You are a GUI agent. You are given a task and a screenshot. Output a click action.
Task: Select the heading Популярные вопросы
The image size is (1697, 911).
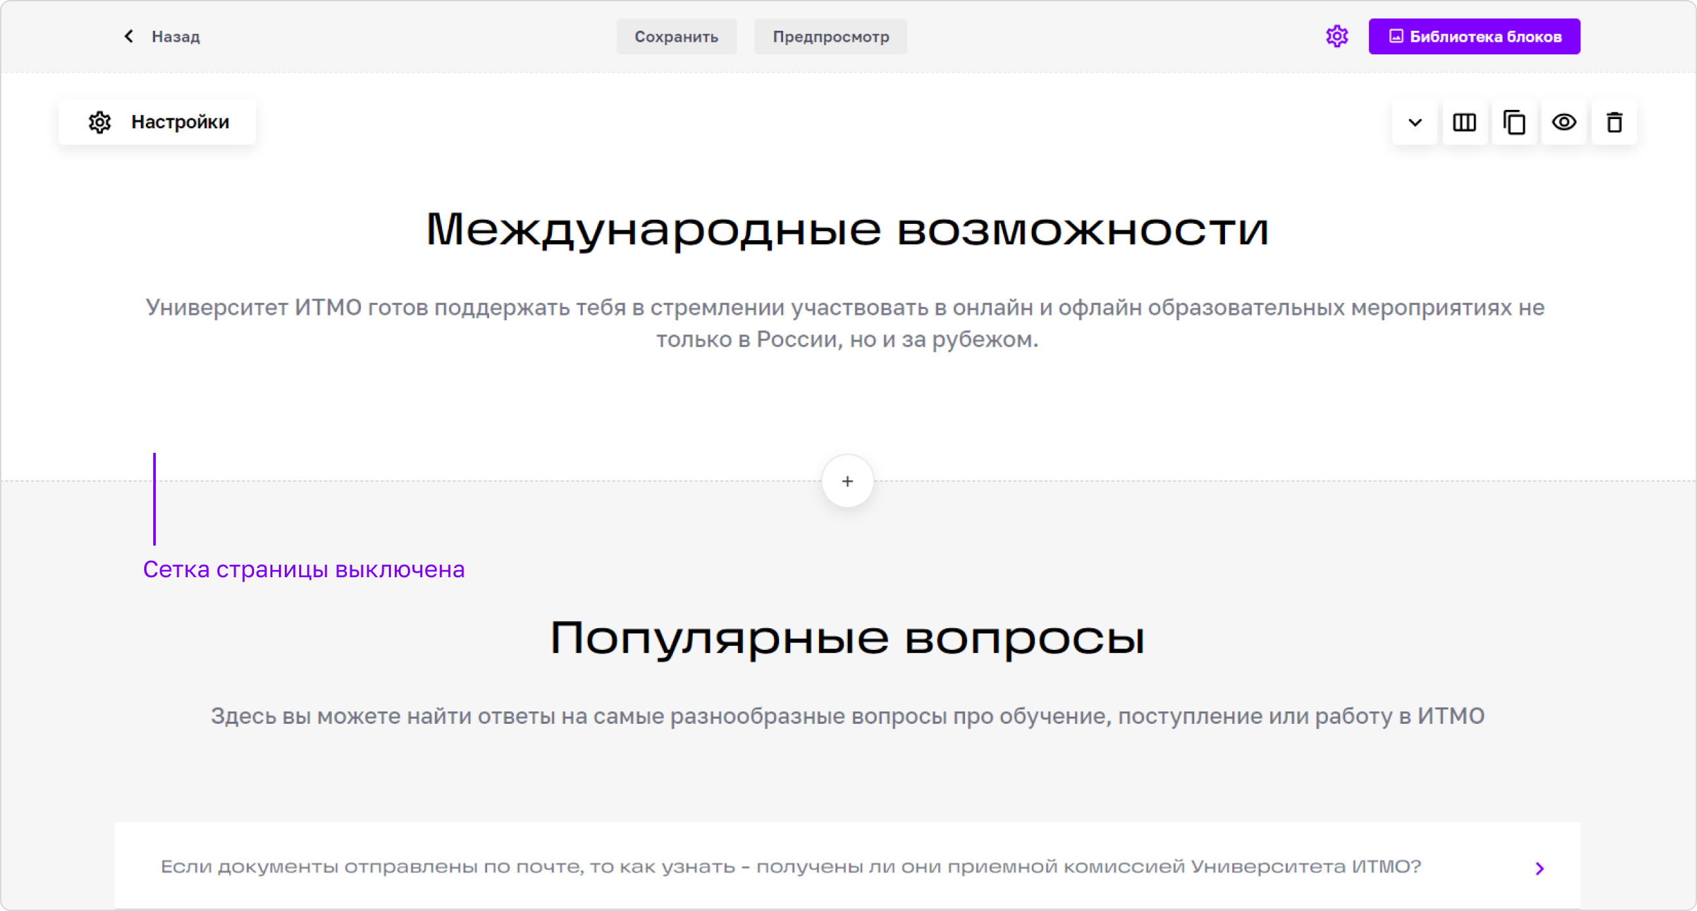[847, 637]
